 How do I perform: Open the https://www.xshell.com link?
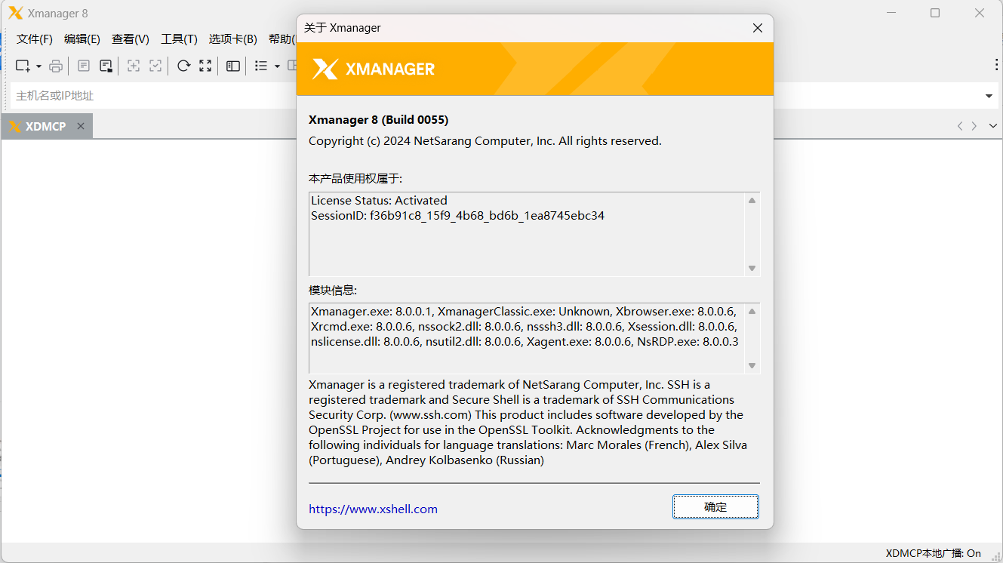point(373,509)
